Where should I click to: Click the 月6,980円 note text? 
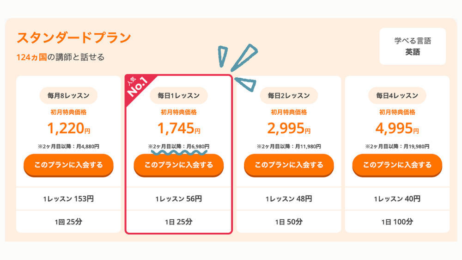(198, 146)
